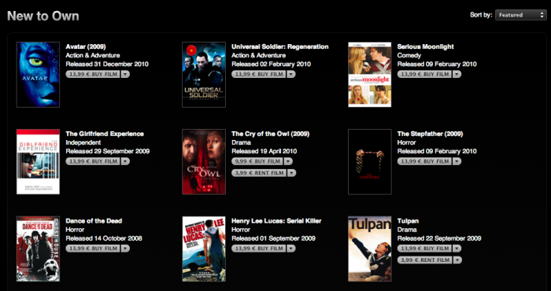551x291 pixels.
Task: Expand options arrow for Universal Soldier purchase
Action: click(291, 75)
